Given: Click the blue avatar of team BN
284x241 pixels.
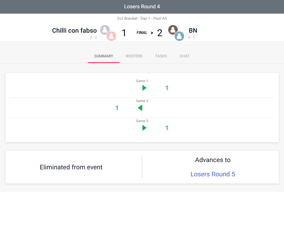Looking at the screenshot, I should pyautogui.click(x=179, y=36).
